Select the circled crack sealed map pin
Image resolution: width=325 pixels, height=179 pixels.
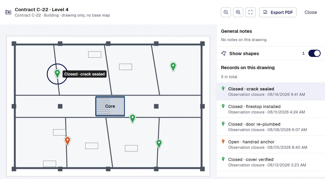coord(57,74)
